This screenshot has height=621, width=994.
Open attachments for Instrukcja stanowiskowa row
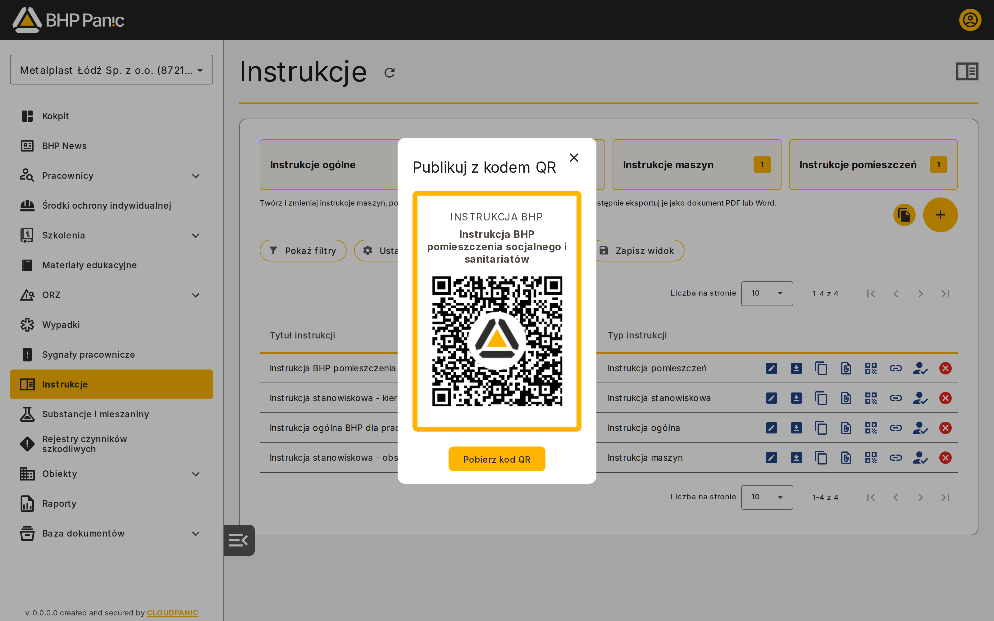[x=846, y=398]
